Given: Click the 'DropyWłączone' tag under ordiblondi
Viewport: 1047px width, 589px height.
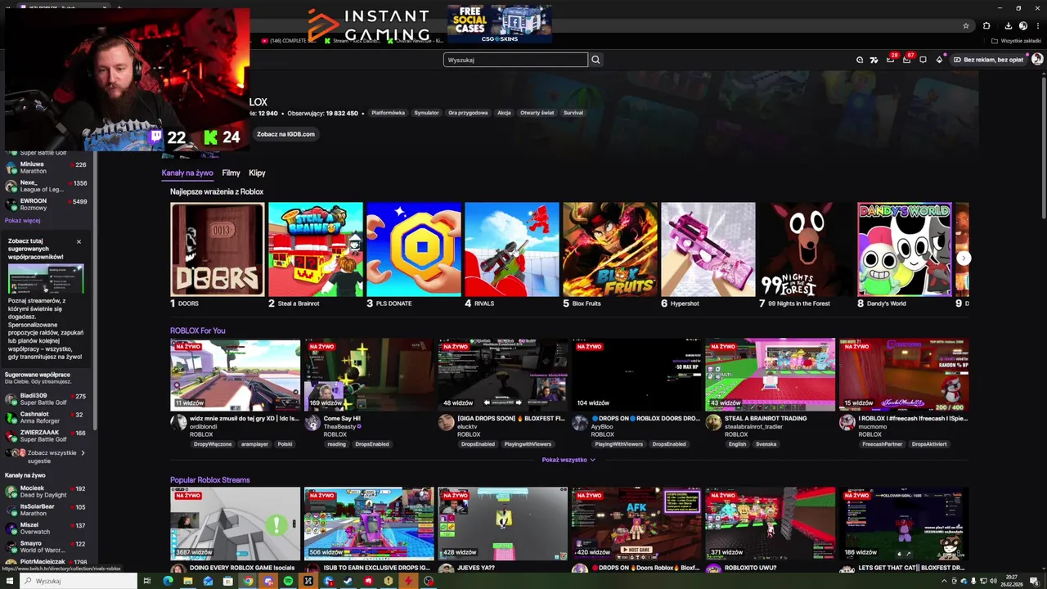Looking at the screenshot, I should (x=213, y=444).
